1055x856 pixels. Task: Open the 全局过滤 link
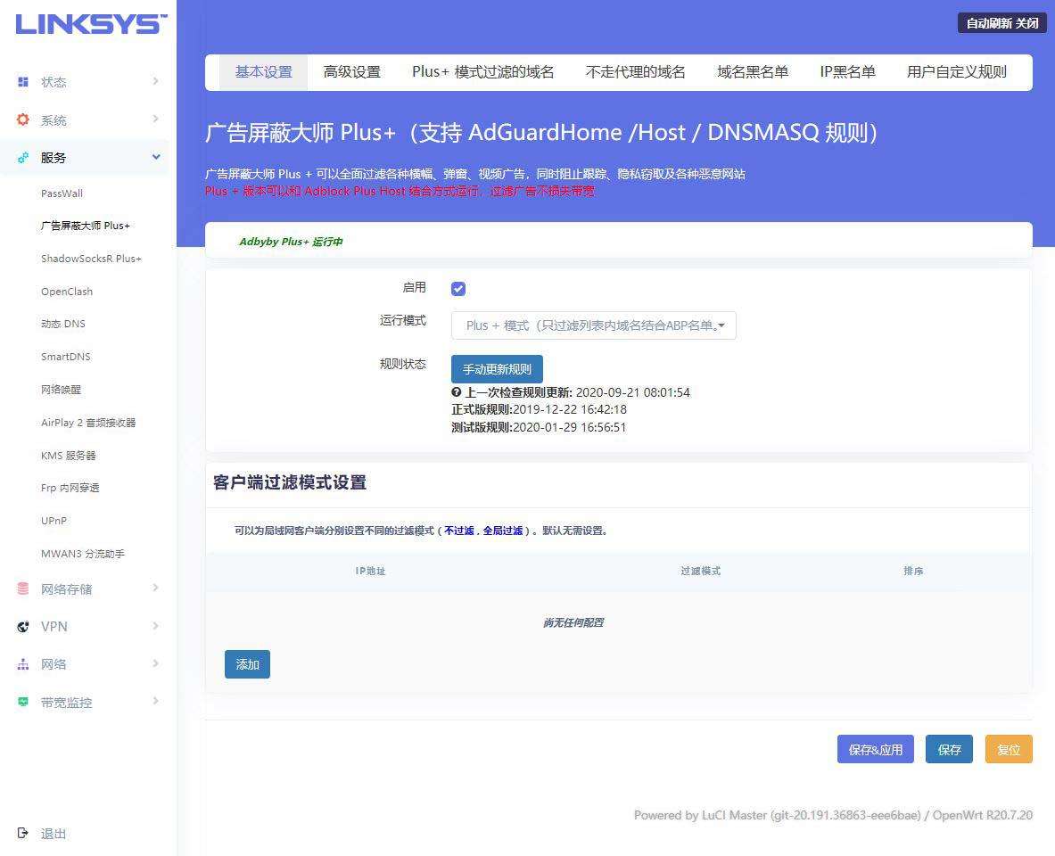point(501,530)
